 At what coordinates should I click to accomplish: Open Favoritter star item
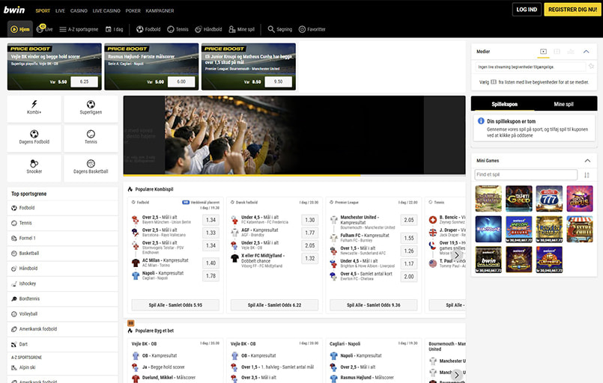(x=312, y=29)
